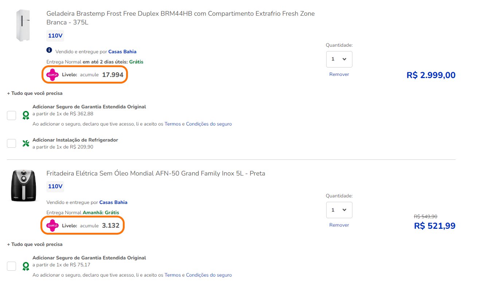484x289 pixels.
Task: Click the green warranty ribbon icon for refrigerator
Action: point(26,115)
